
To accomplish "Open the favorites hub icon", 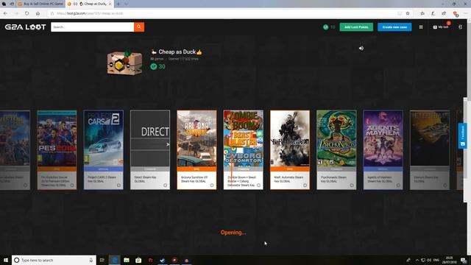I will [422, 13].
